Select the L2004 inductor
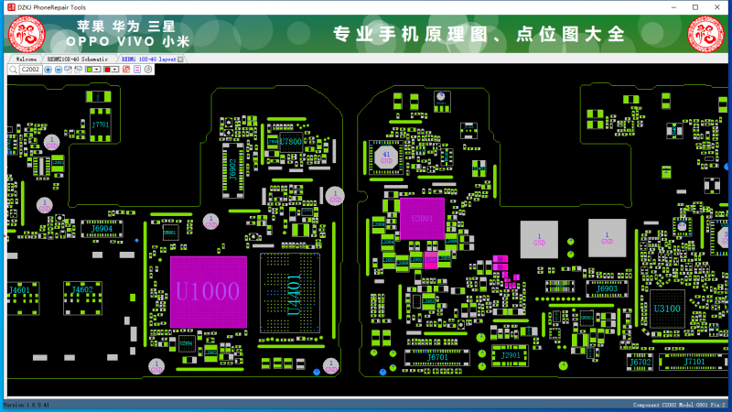 click(x=387, y=243)
